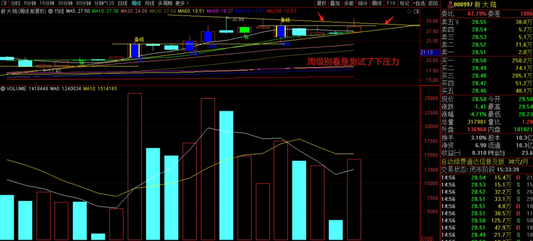Switch to 月线 monthly chart
533x241 pixels.
coord(149,4)
